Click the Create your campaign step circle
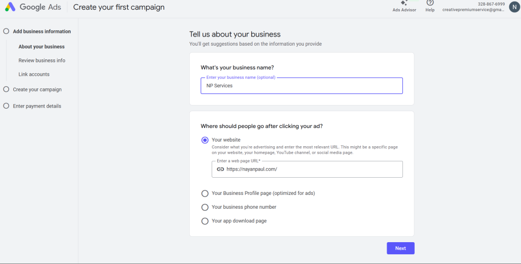This screenshot has height=264, width=521. [6, 89]
